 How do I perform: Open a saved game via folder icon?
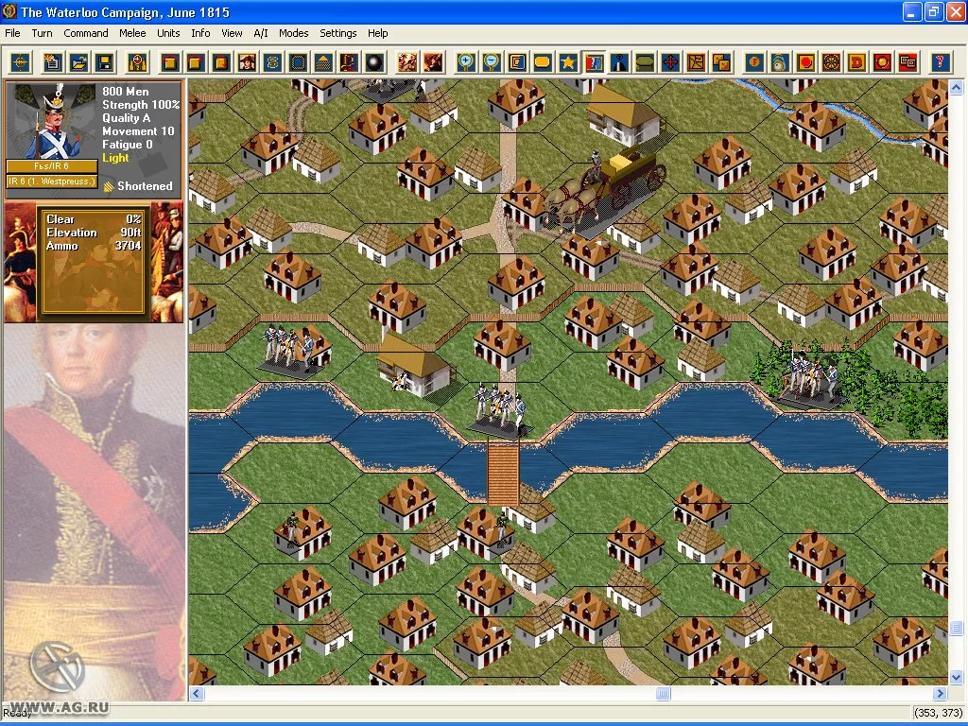78,62
